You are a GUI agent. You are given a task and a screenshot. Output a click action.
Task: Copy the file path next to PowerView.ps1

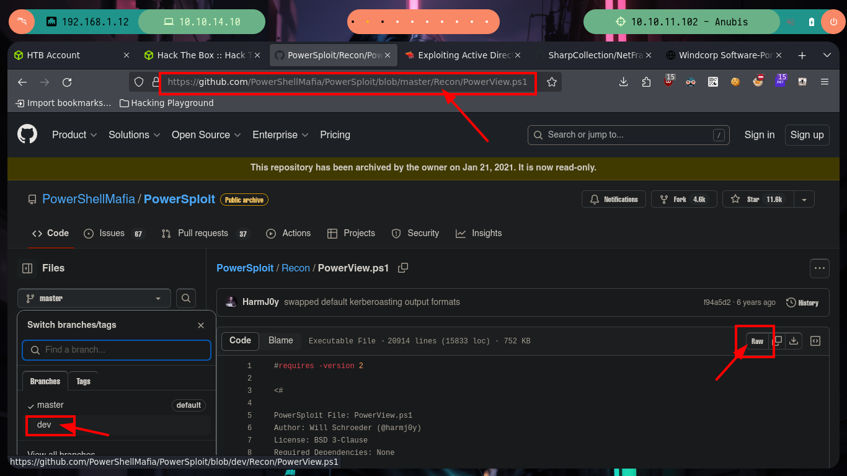pyautogui.click(x=403, y=268)
